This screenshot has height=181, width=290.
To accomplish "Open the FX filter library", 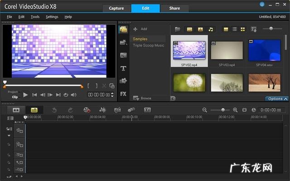I will tap(123, 94).
